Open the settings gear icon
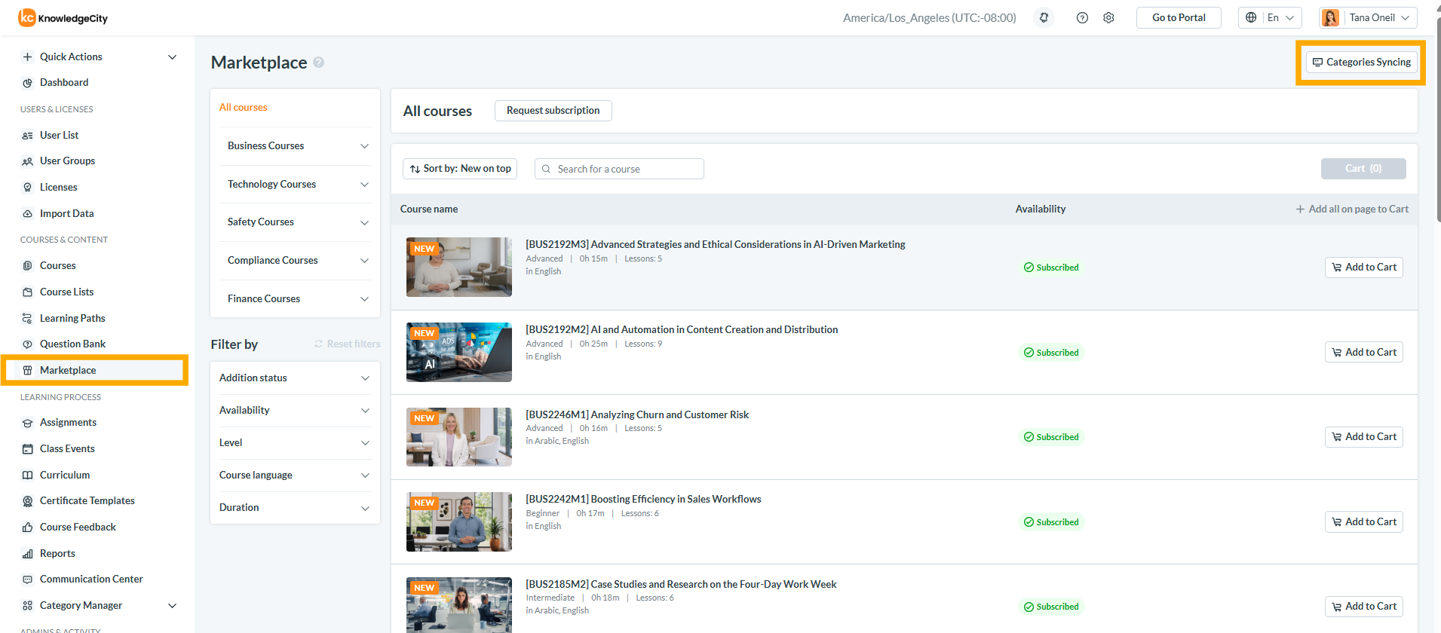 [x=1108, y=17]
